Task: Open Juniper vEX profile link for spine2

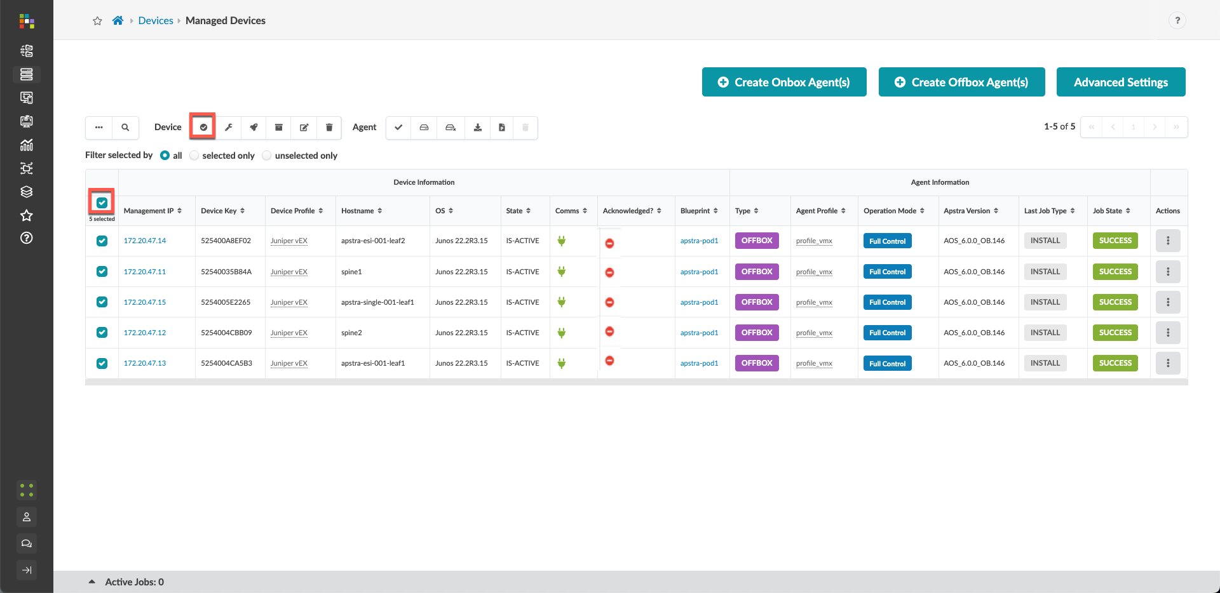Action: click(288, 333)
